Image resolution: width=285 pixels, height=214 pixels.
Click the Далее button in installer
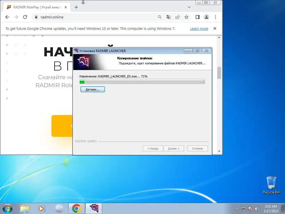point(174,149)
